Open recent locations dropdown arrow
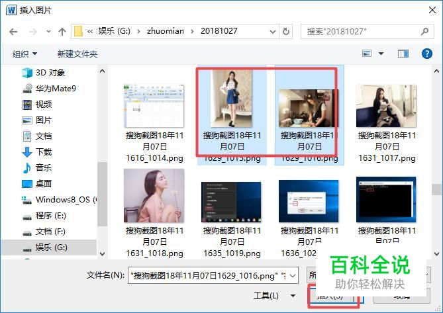The width and height of the screenshot is (443, 313). (x=48, y=32)
